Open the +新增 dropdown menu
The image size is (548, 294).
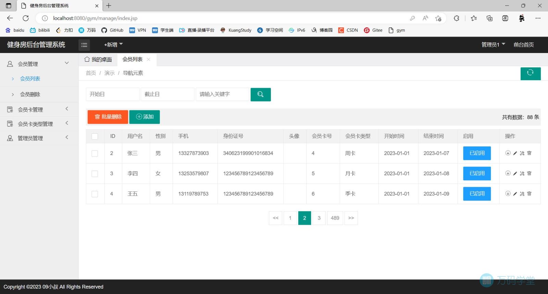pyautogui.click(x=113, y=45)
